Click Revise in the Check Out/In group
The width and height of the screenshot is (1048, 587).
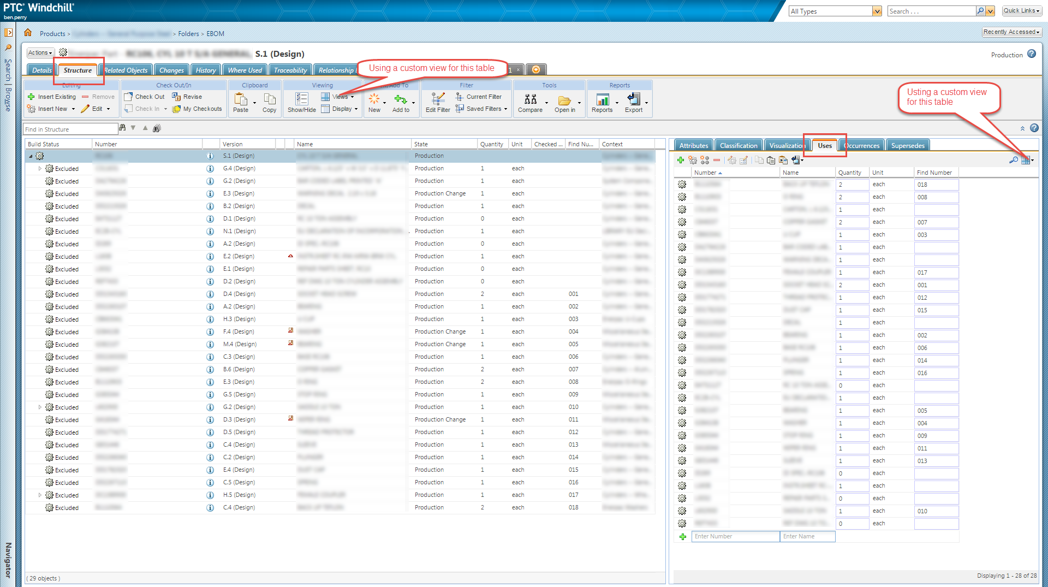(x=187, y=97)
